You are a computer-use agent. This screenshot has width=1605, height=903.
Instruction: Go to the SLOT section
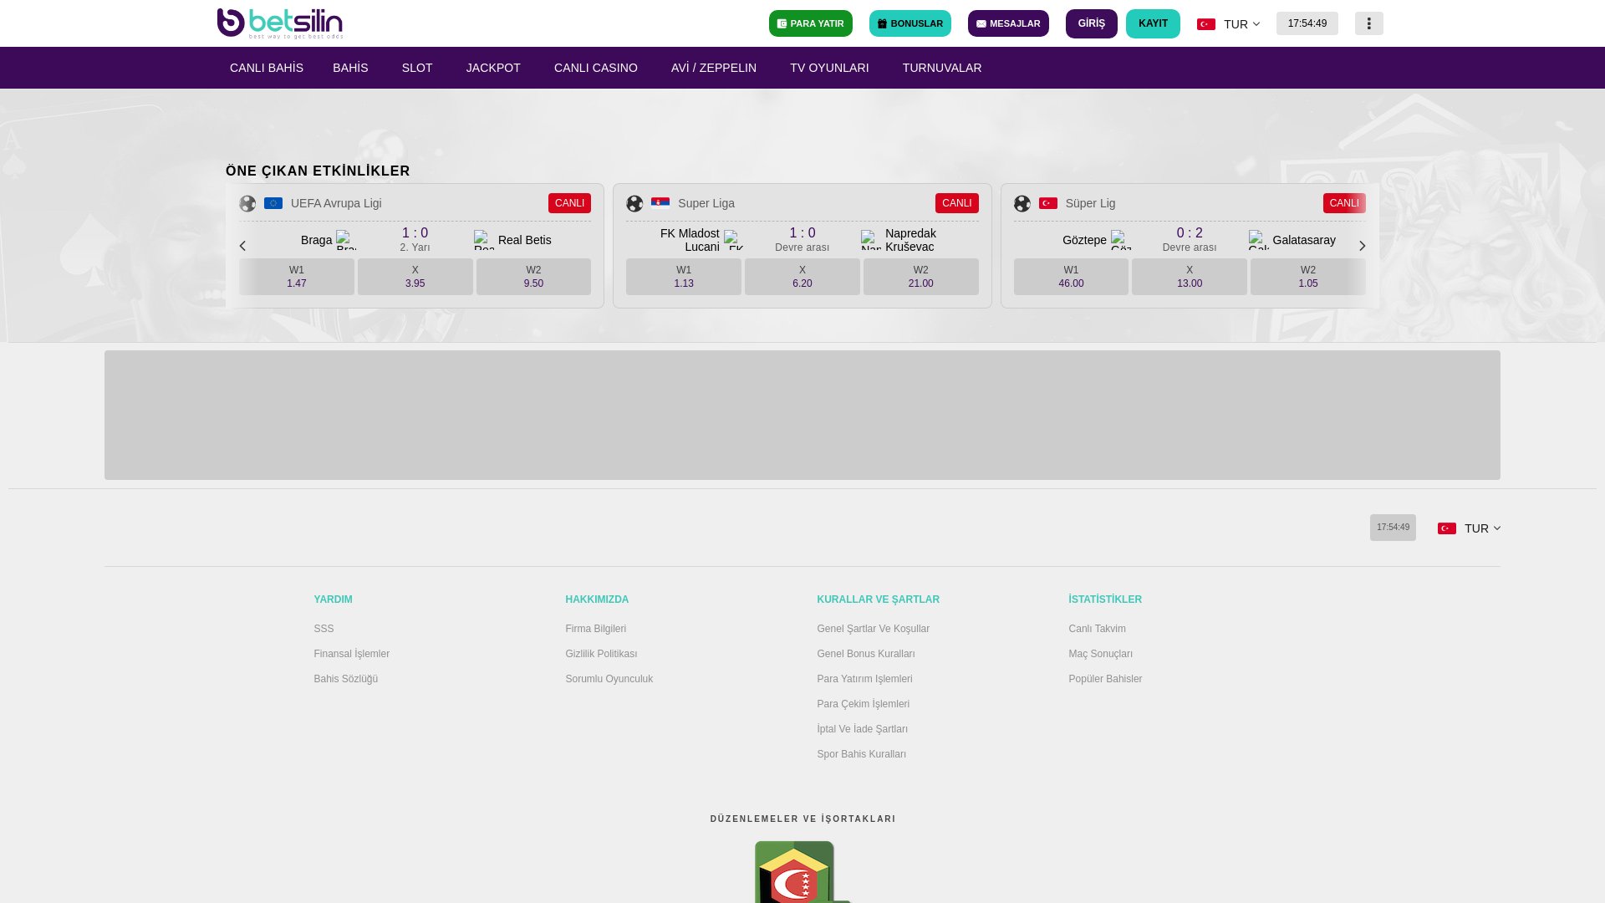[417, 68]
